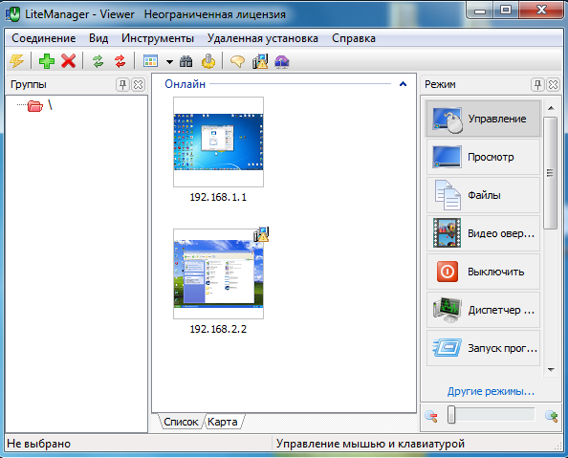This screenshot has height=458, width=568.
Task: Close the Группы panel
Action: 138,85
